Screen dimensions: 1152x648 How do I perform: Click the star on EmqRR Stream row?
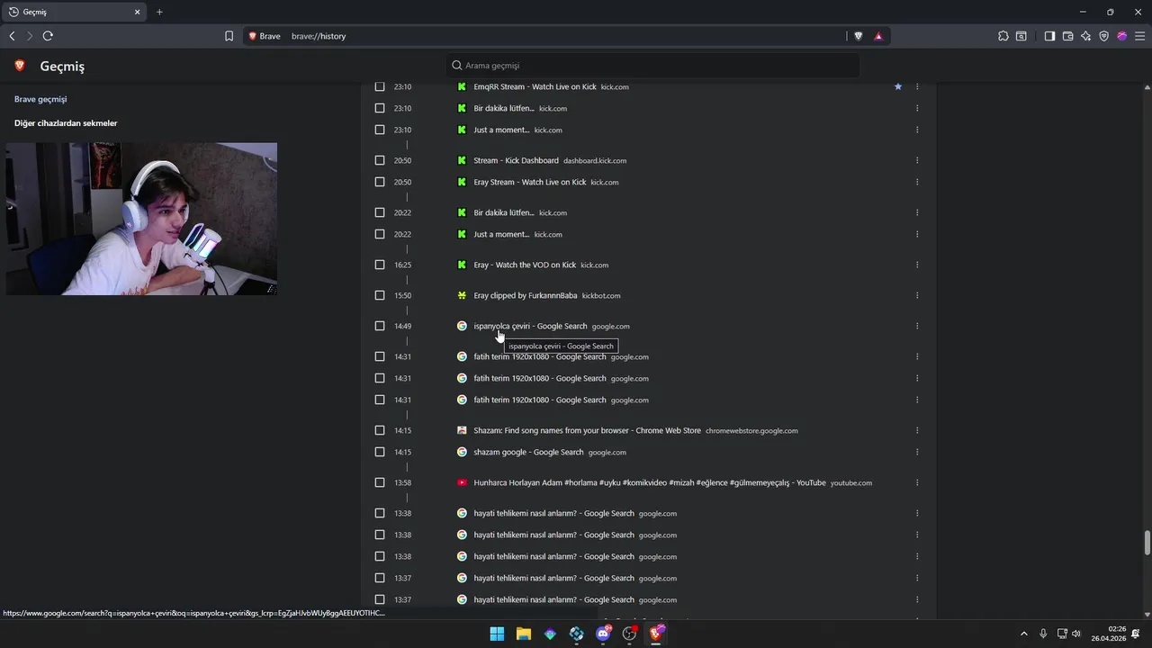point(898,86)
